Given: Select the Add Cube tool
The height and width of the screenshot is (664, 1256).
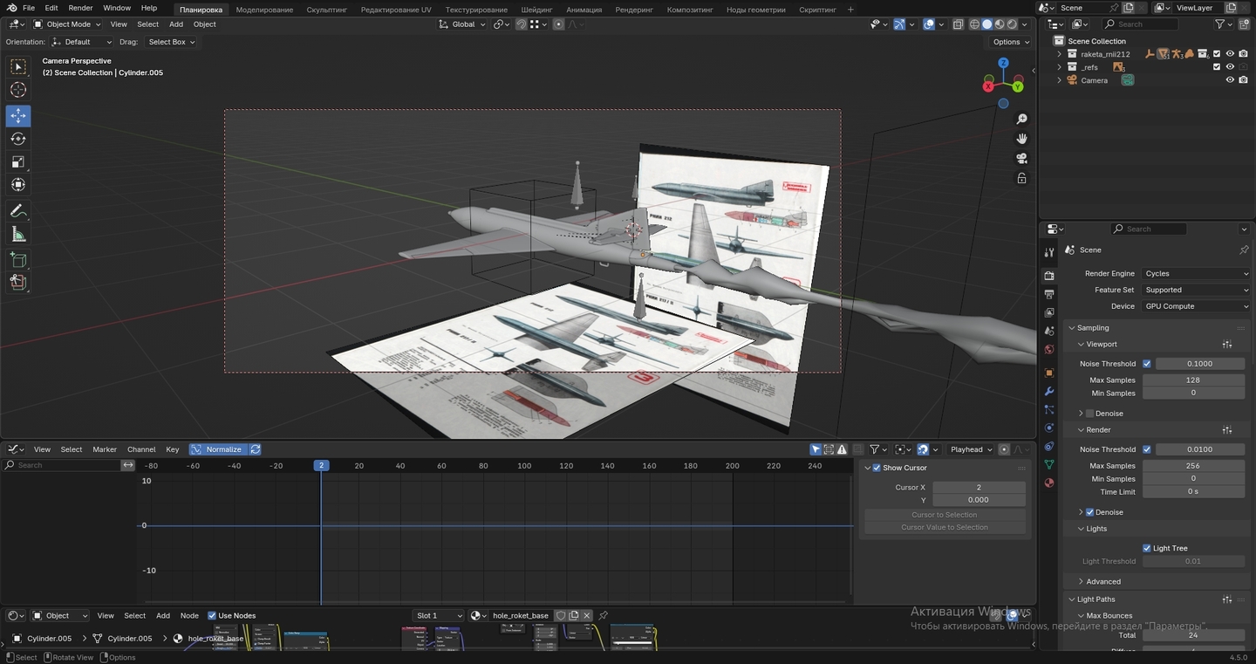Looking at the screenshot, I should click(18, 260).
